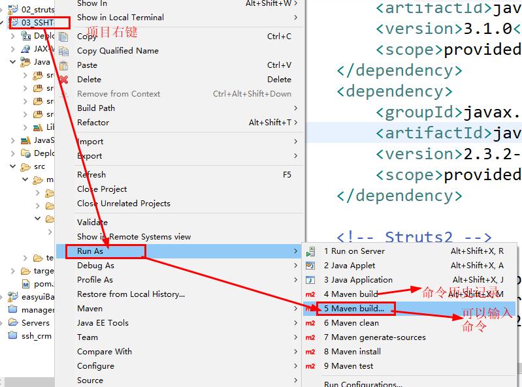Click m2 icon beside Maven install
522x387 pixels.
click(310, 352)
